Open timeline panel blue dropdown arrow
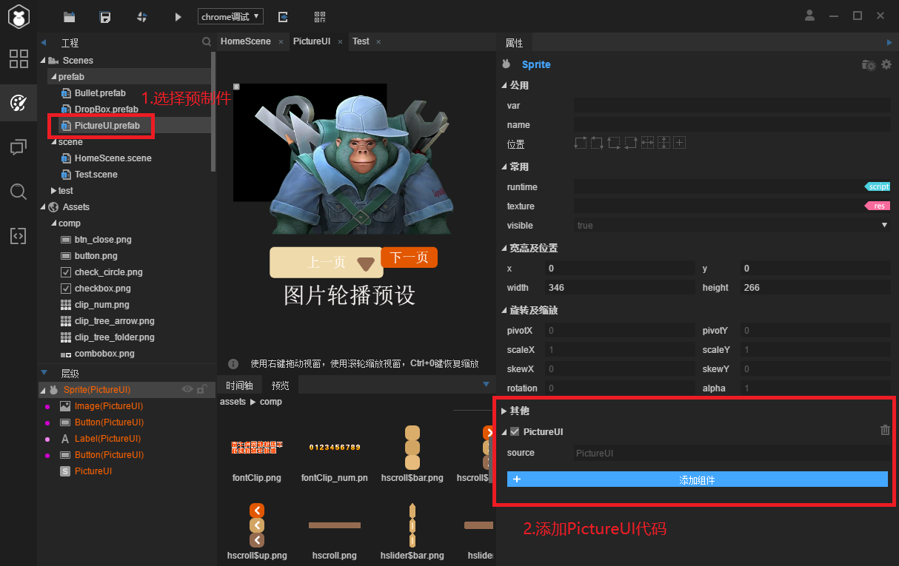The height and width of the screenshot is (566, 899). click(486, 385)
